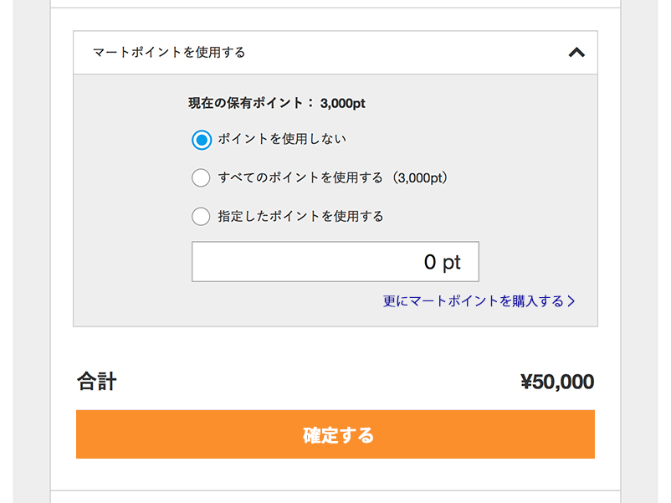
Task: Click the すべてのポイントを使用する（3,000pt）label text
Action: (x=333, y=177)
